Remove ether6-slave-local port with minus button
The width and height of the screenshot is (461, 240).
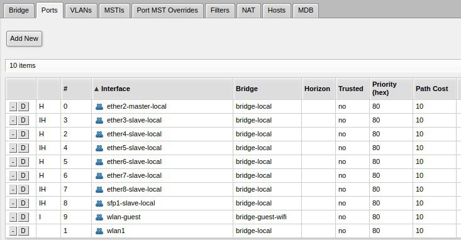[13, 162]
